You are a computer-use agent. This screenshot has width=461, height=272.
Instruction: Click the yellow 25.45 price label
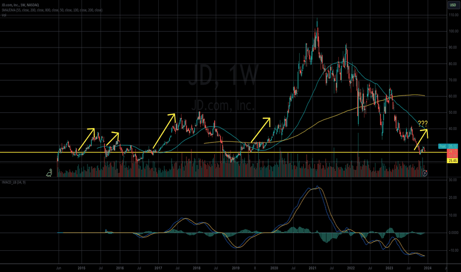click(452, 161)
